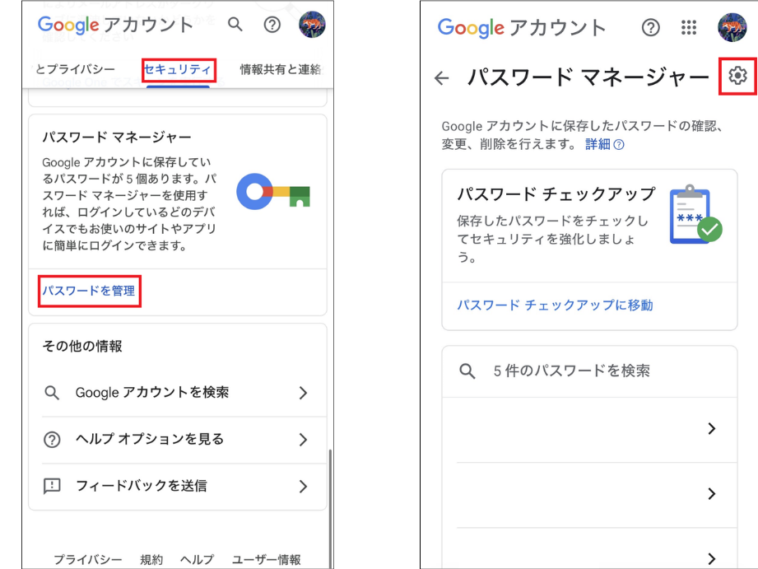
Task: Tap the back arrow beside パスワード マネージャー
Action: 443,78
